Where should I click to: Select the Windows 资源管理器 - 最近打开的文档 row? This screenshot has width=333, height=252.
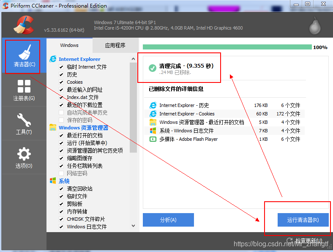click(x=224, y=122)
